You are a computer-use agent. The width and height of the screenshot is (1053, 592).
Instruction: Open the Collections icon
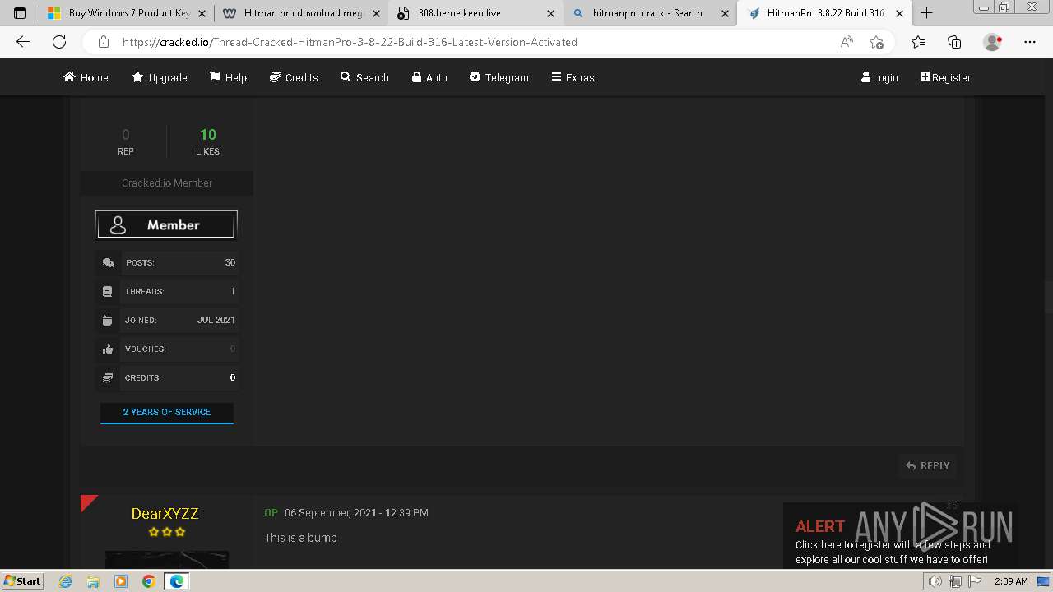click(954, 42)
